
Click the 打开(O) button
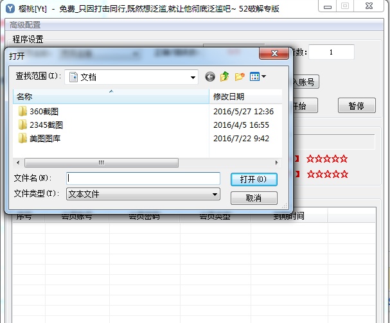254,180
